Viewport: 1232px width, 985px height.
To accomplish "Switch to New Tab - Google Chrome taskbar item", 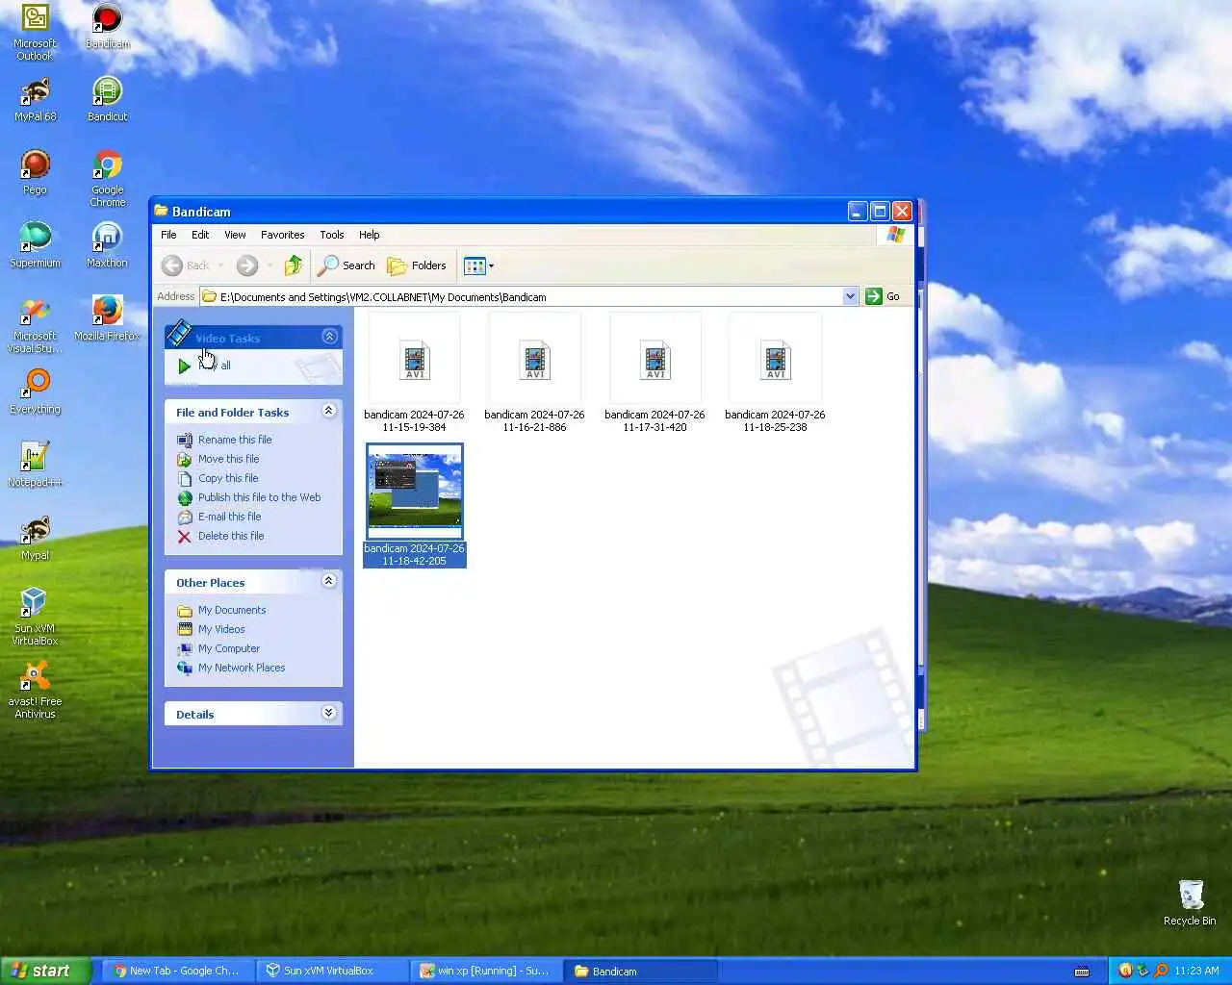I will [176, 971].
